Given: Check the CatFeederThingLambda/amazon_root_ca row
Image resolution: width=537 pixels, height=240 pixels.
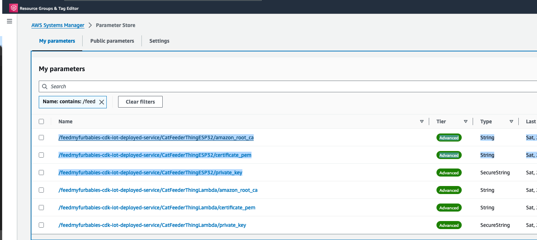Looking at the screenshot, I should click(x=41, y=190).
